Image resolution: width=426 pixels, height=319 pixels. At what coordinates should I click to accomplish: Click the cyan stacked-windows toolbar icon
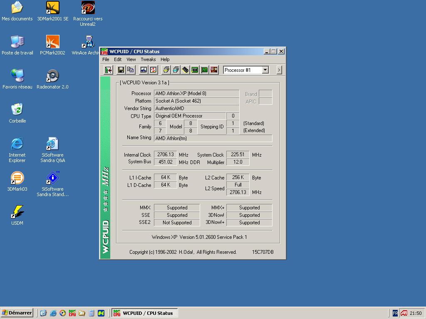point(176,70)
